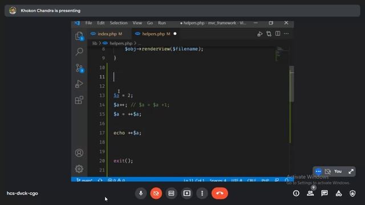The width and height of the screenshot is (365, 205).
Task: Click the VS Code logo menu icon
Action: 77,23
